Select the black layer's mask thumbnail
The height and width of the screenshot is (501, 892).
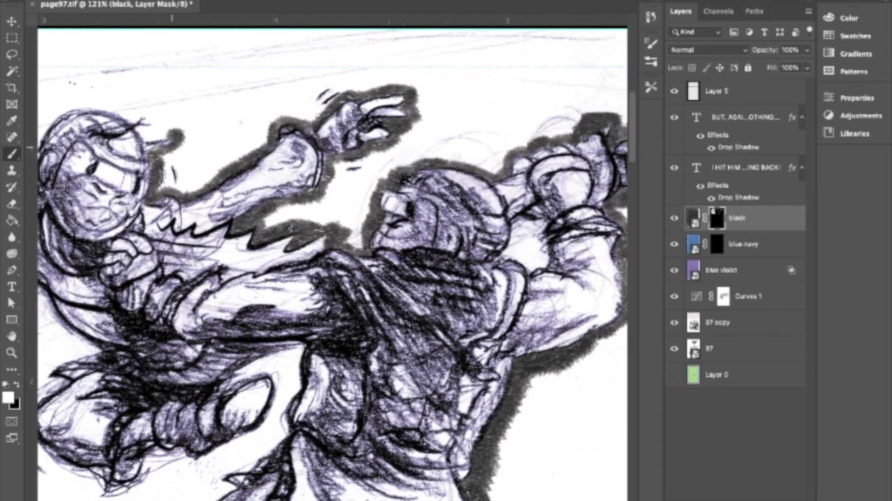click(x=717, y=218)
